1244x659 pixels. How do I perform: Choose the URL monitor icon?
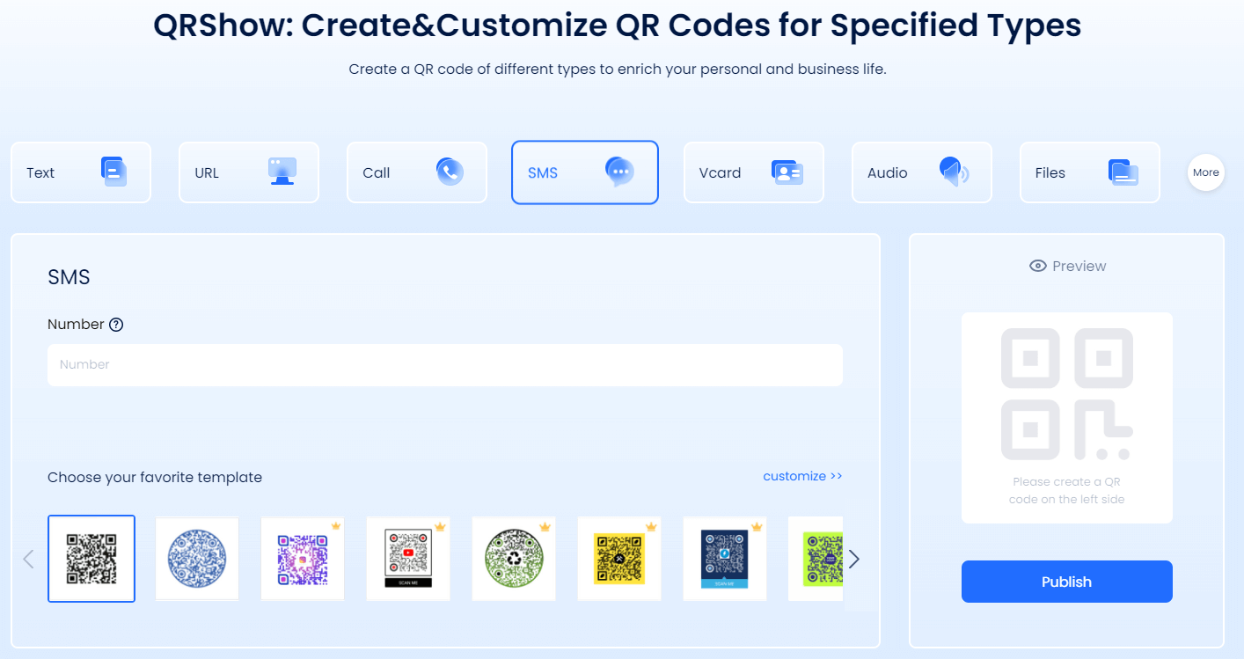(x=282, y=172)
